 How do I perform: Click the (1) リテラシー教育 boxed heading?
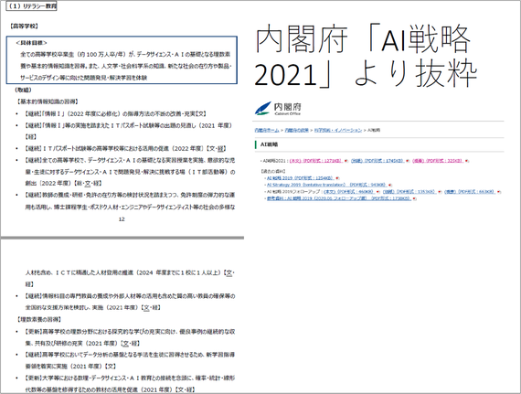(x=32, y=6)
